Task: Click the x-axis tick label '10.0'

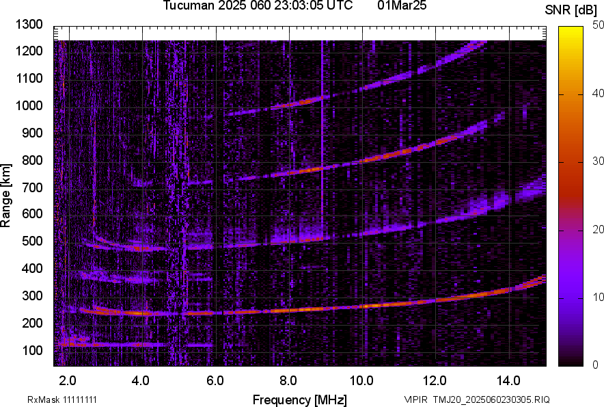Action: tap(361, 380)
